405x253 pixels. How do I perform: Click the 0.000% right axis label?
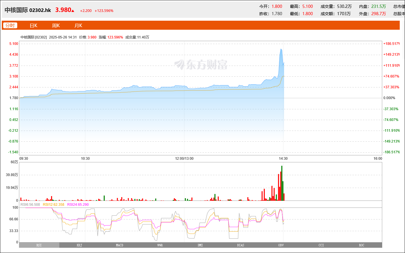(x=389, y=98)
